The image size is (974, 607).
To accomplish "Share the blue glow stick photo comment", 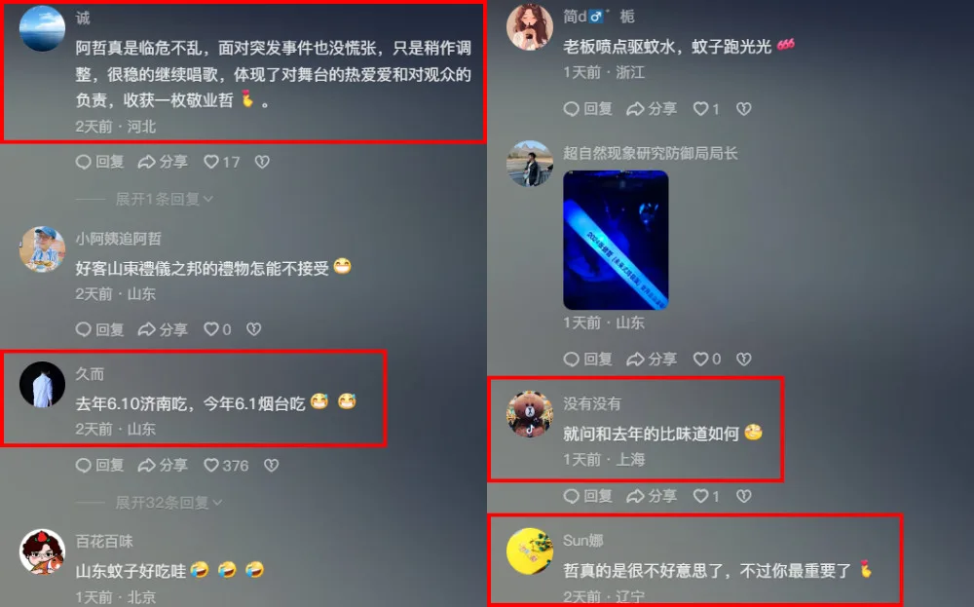I will pyautogui.click(x=652, y=360).
